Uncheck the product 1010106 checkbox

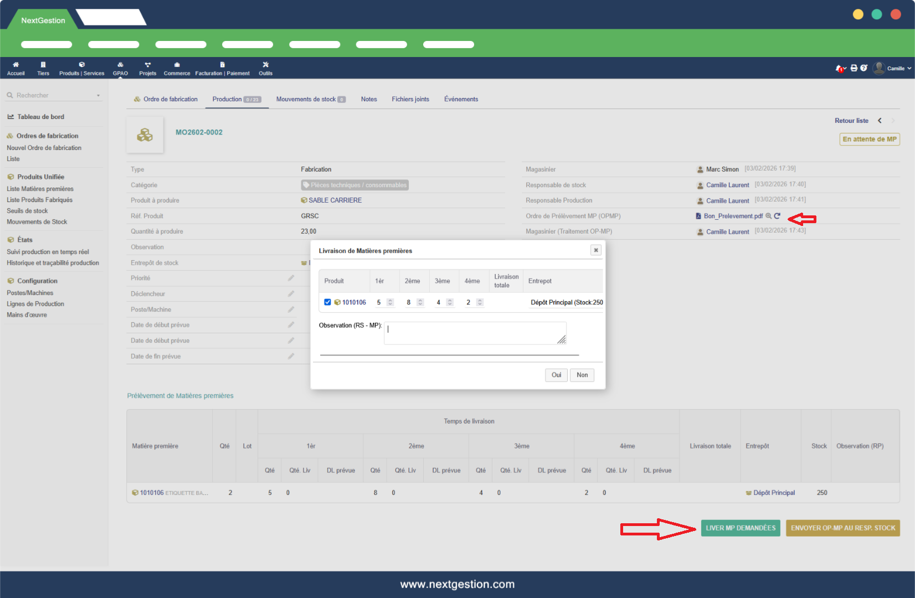coord(327,302)
